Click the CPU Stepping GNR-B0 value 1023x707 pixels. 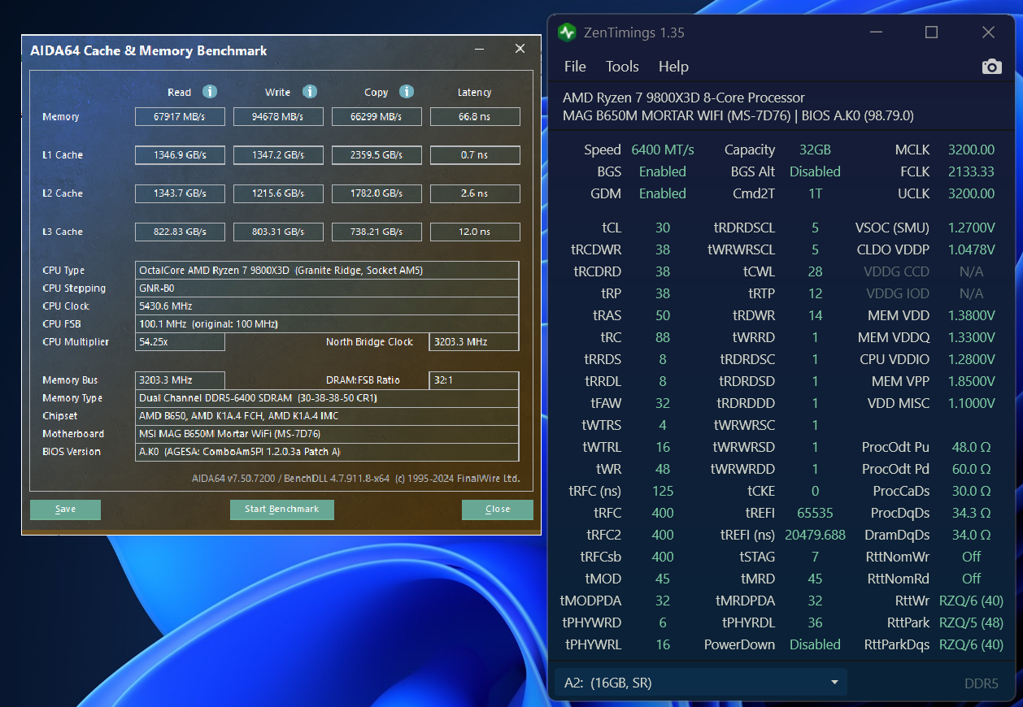pyautogui.click(x=327, y=288)
